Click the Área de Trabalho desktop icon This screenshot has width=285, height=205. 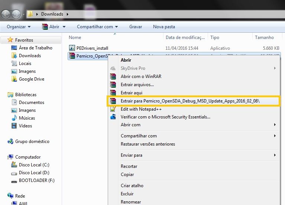coord(14,48)
